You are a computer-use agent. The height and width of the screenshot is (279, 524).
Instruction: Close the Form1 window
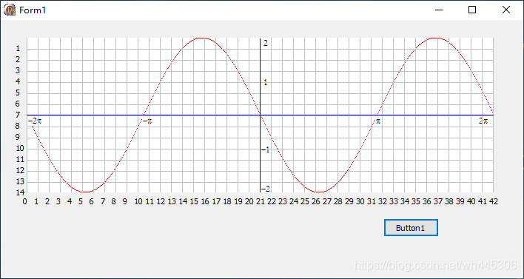[506, 10]
